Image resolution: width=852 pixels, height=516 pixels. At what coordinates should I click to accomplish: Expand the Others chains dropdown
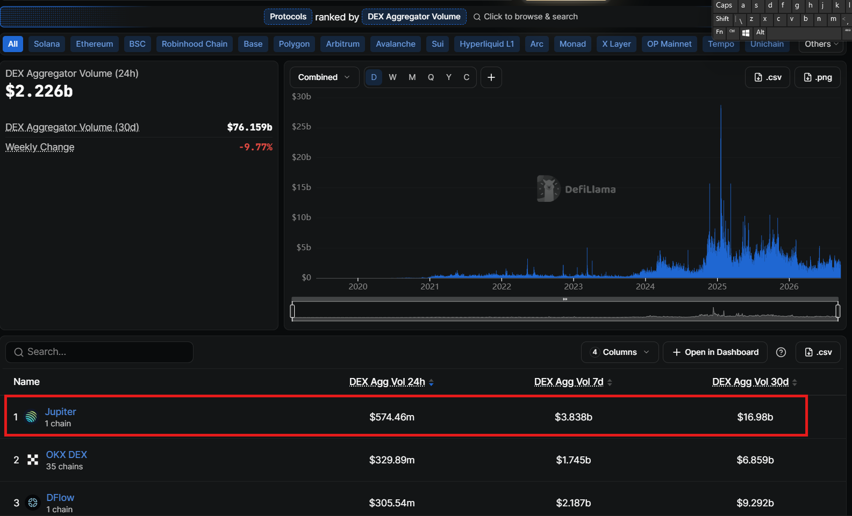click(821, 44)
